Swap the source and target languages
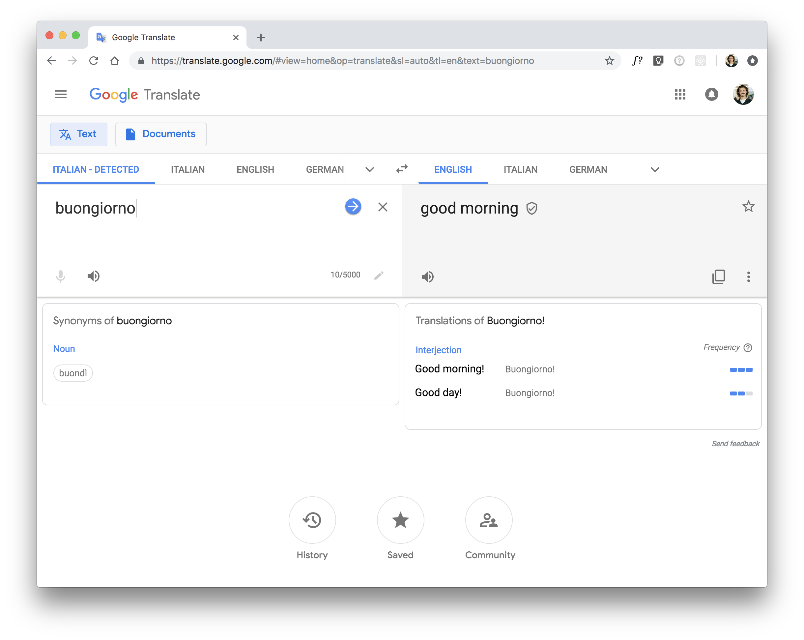 [402, 169]
